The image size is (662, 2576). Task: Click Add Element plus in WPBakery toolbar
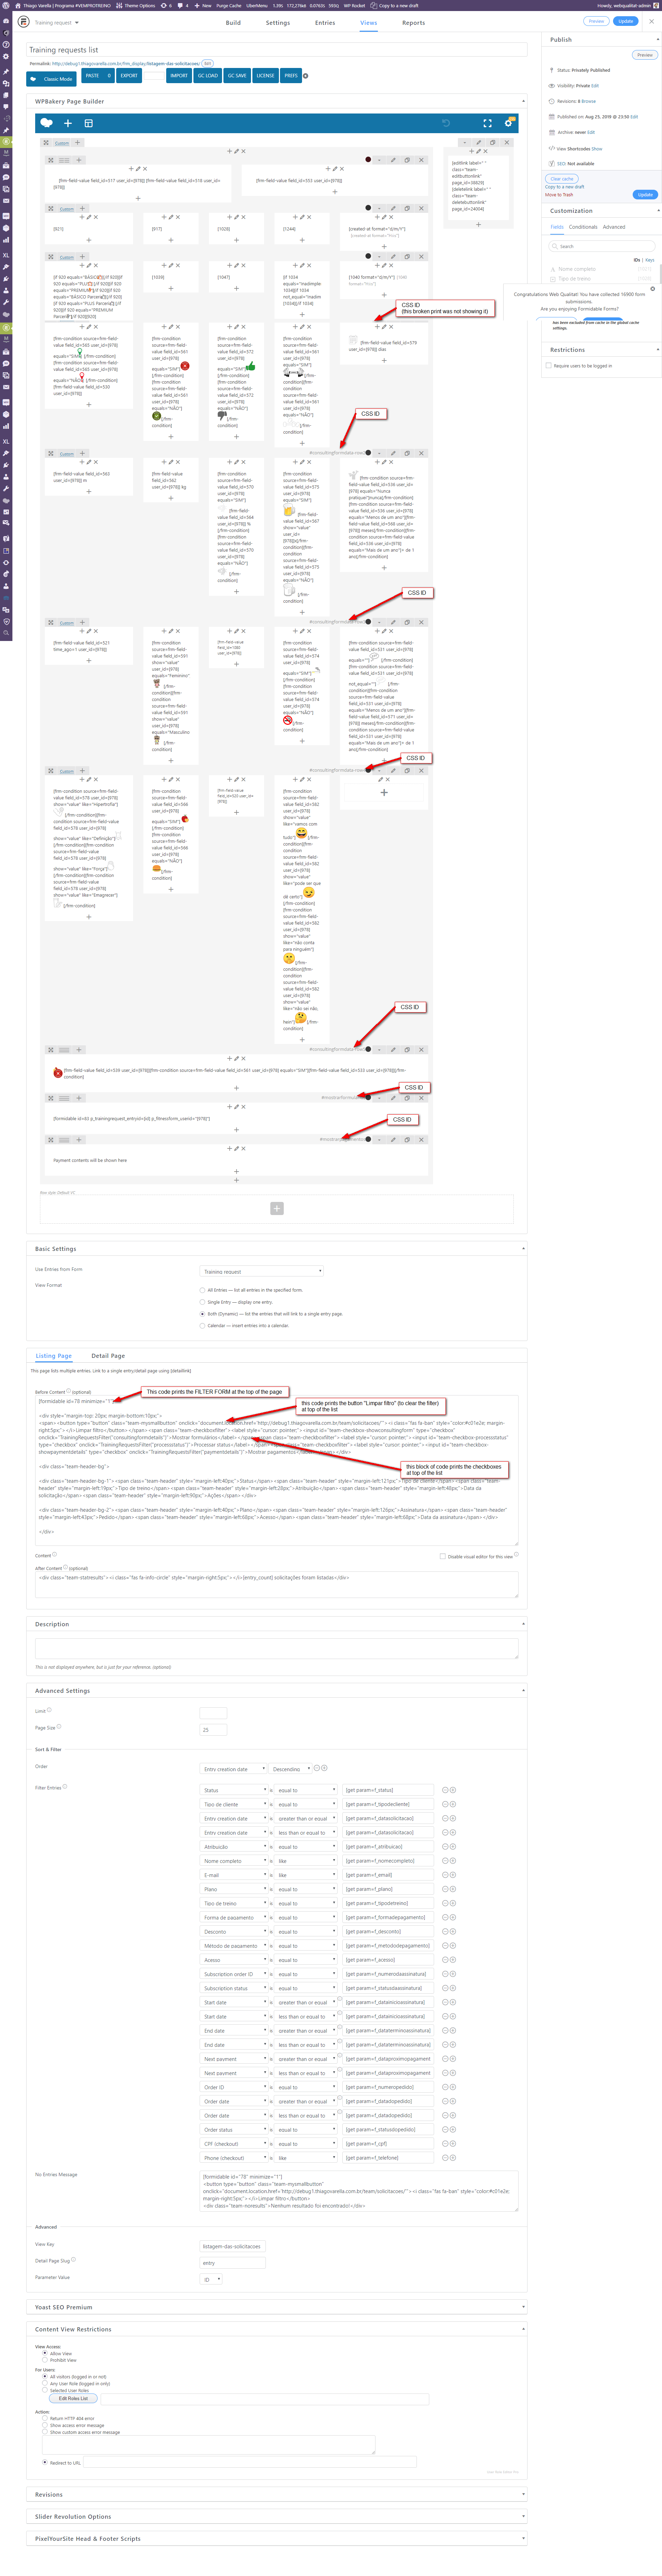tap(68, 123)
